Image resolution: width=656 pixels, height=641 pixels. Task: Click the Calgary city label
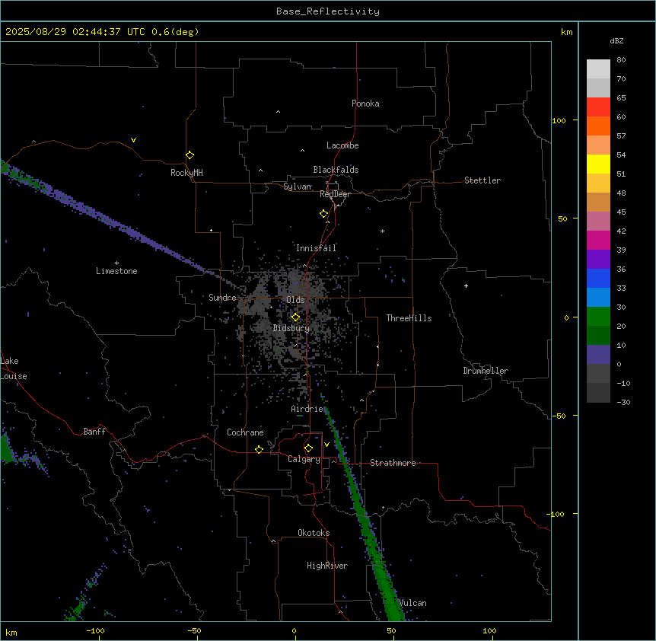click(304, 459)
